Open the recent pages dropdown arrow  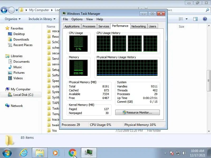pos(17,10)
